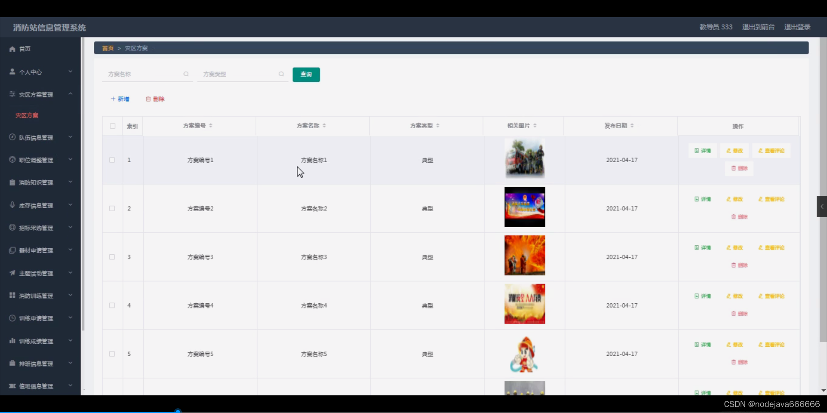Sort by 发布日期 using its sort arrows
Screen dimensions: 827x413
[x=632, y=126]
